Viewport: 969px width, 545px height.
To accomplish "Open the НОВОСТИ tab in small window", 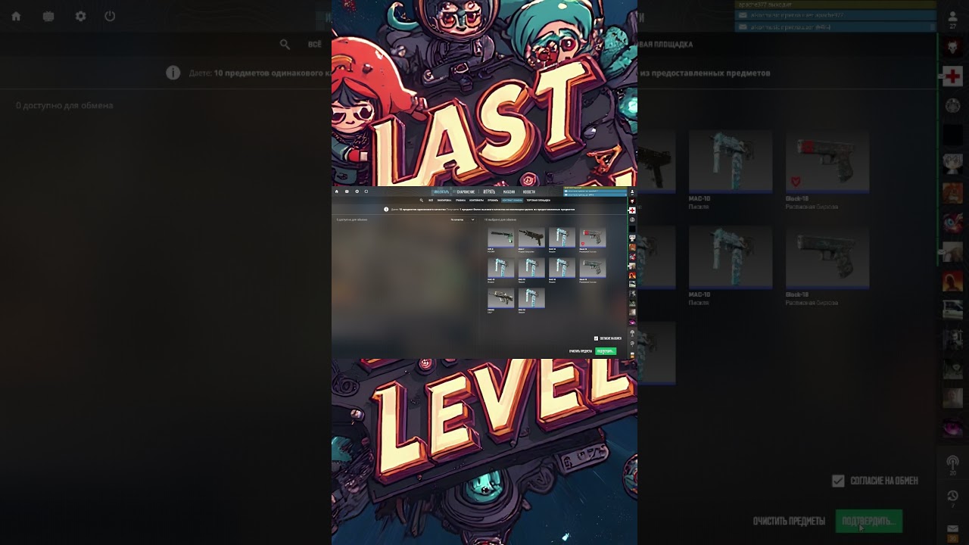I will [528, 192].
